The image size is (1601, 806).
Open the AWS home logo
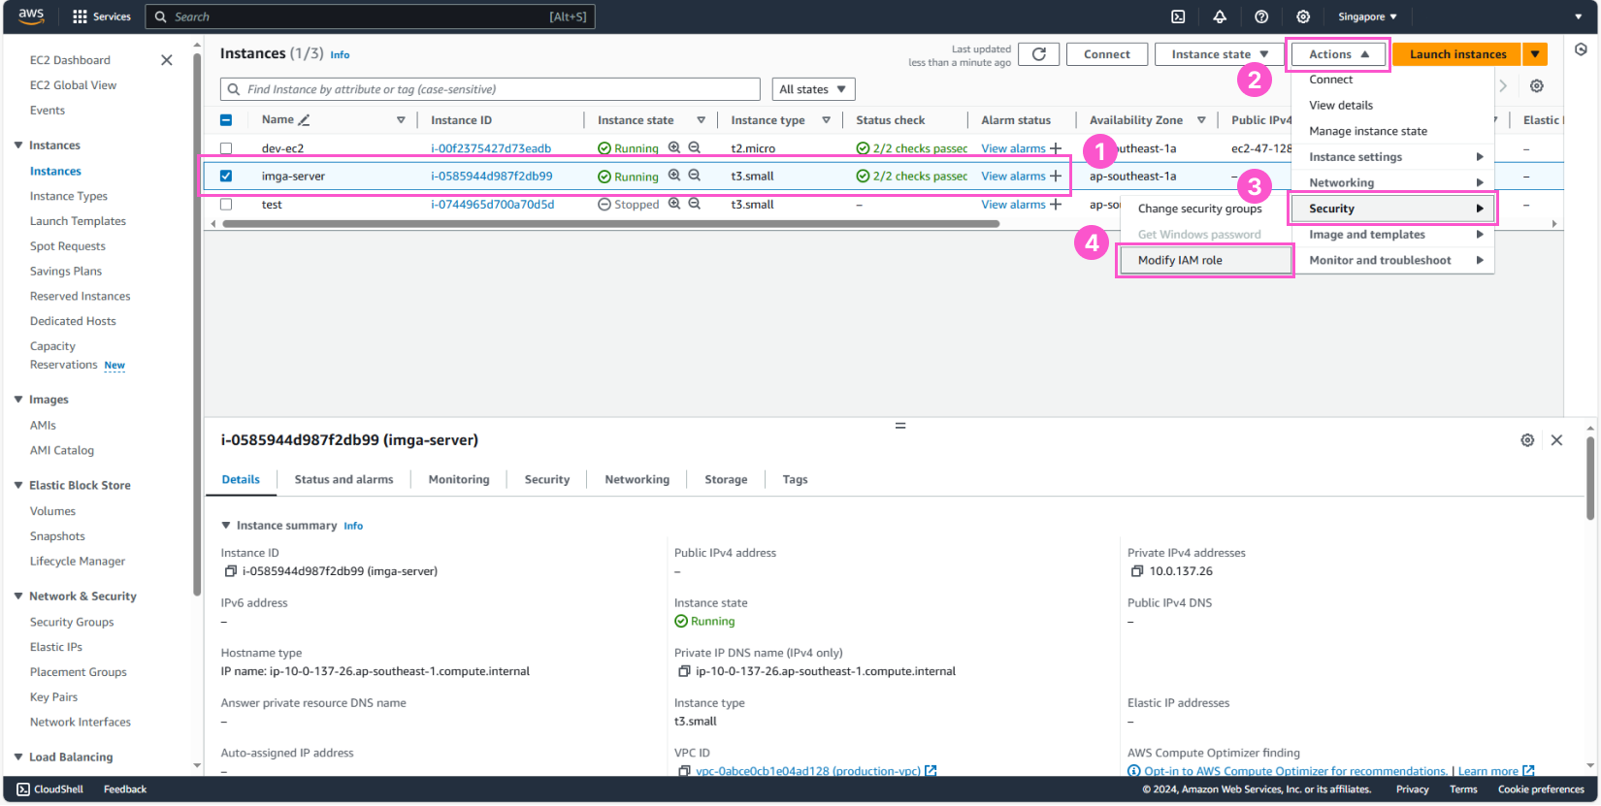[x=31, y=16]
